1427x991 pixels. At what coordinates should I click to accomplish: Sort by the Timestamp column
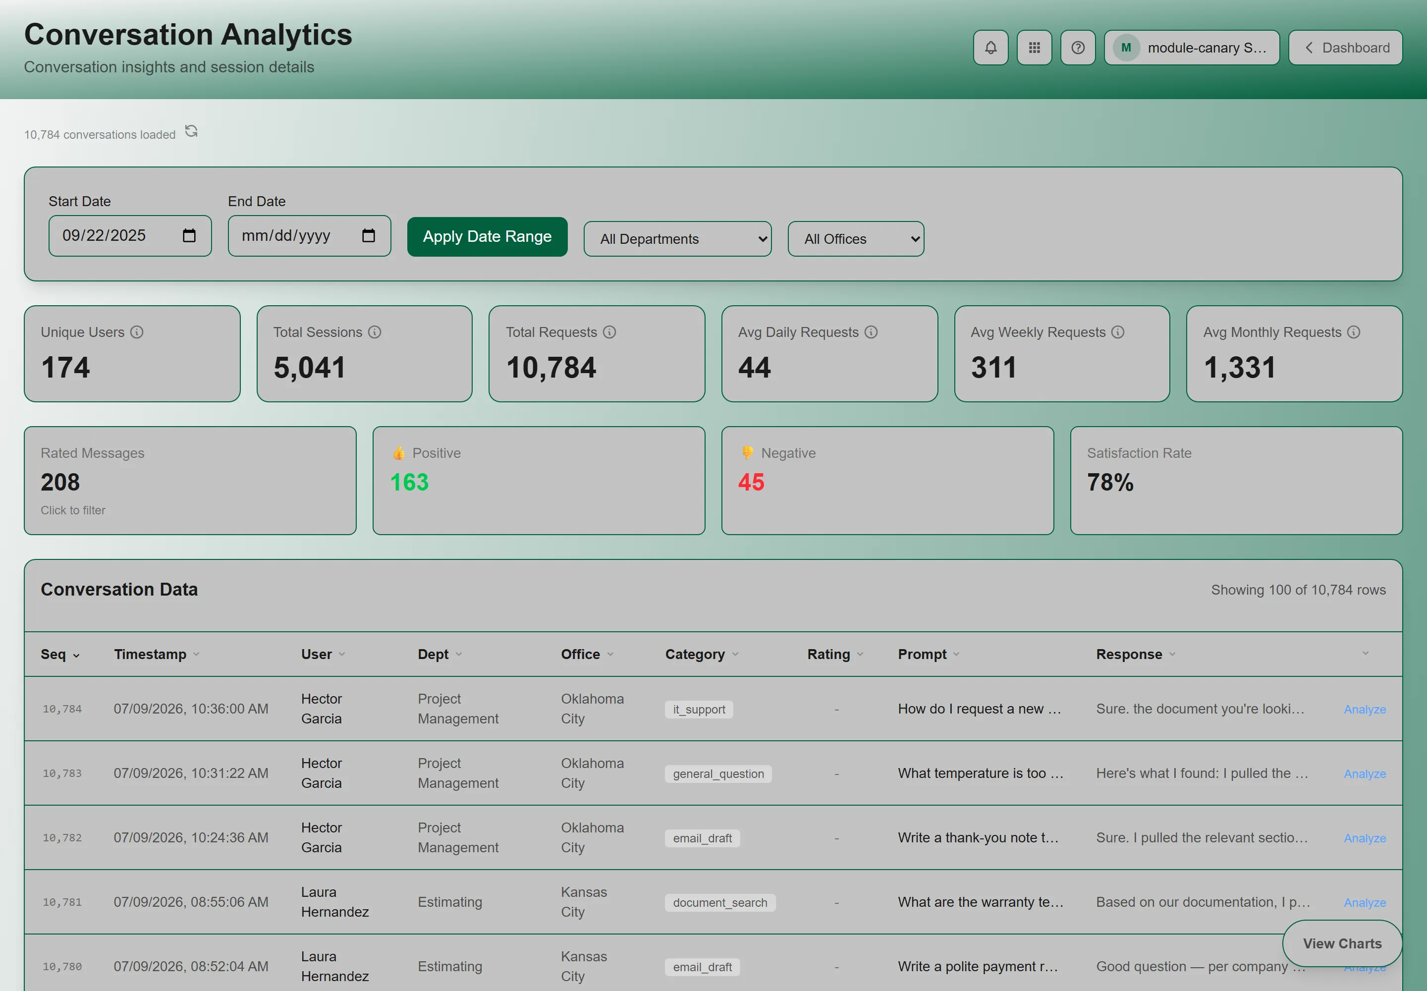coord(157,655)
